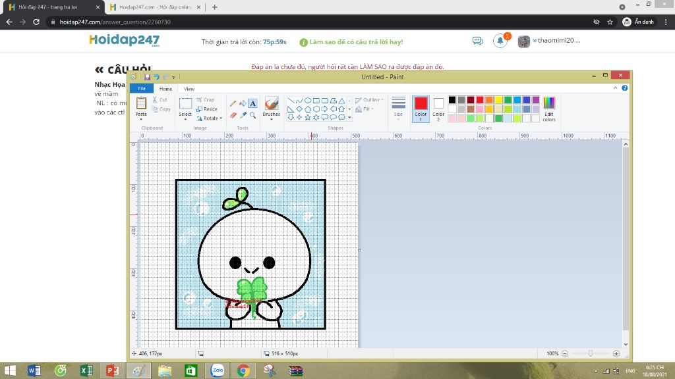Open Zalo from the taskbar

click(x=218, y=370)
